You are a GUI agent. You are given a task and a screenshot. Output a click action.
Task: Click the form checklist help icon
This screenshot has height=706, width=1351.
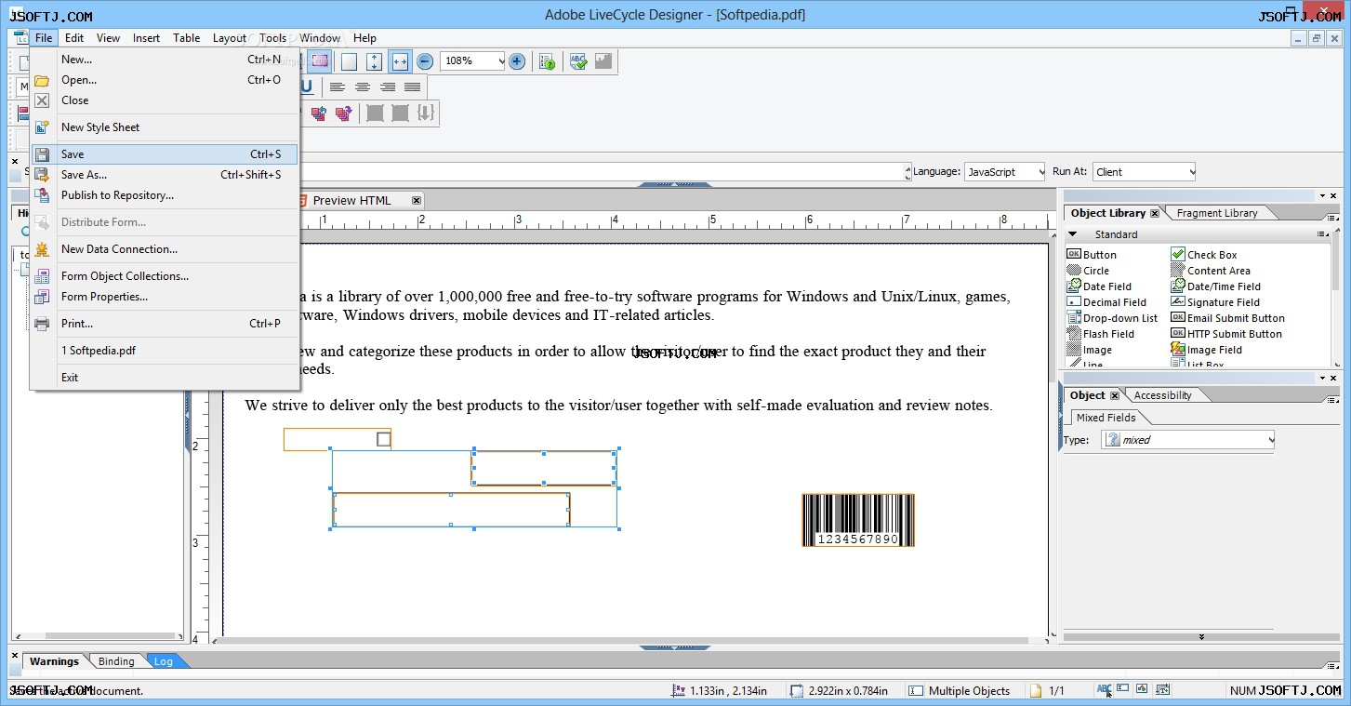(x=548, y=61)
